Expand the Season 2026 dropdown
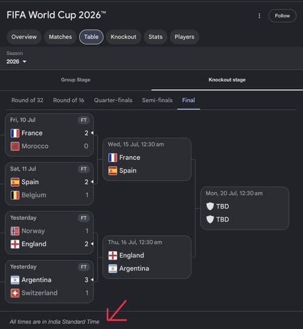The image size is (303, 329). pyautogui.click(x=16, y=61)
